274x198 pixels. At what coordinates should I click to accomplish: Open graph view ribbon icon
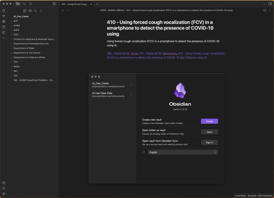(x=4, y=16)
